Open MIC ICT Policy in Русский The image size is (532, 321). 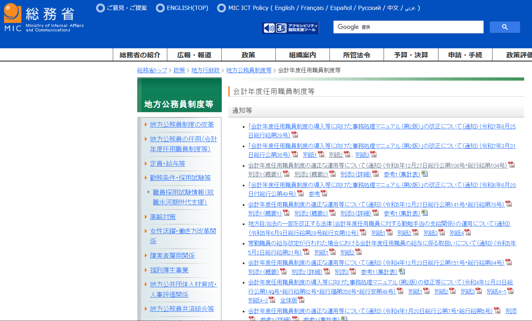(x=369, y=8)
